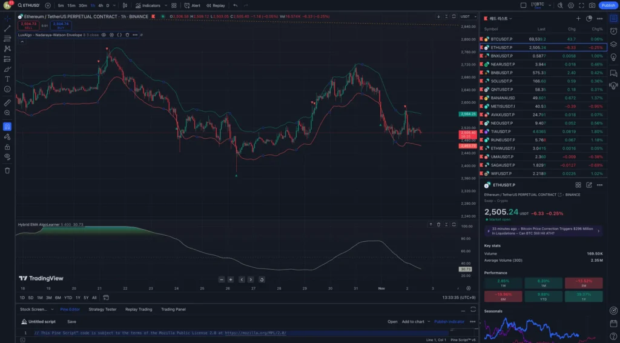Switch to the Strategy Tester tab
This screenshot has width=620, height=343.
click(x=102, y=310)
